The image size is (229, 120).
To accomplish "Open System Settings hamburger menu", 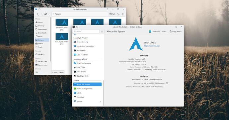I will (102, 31).
